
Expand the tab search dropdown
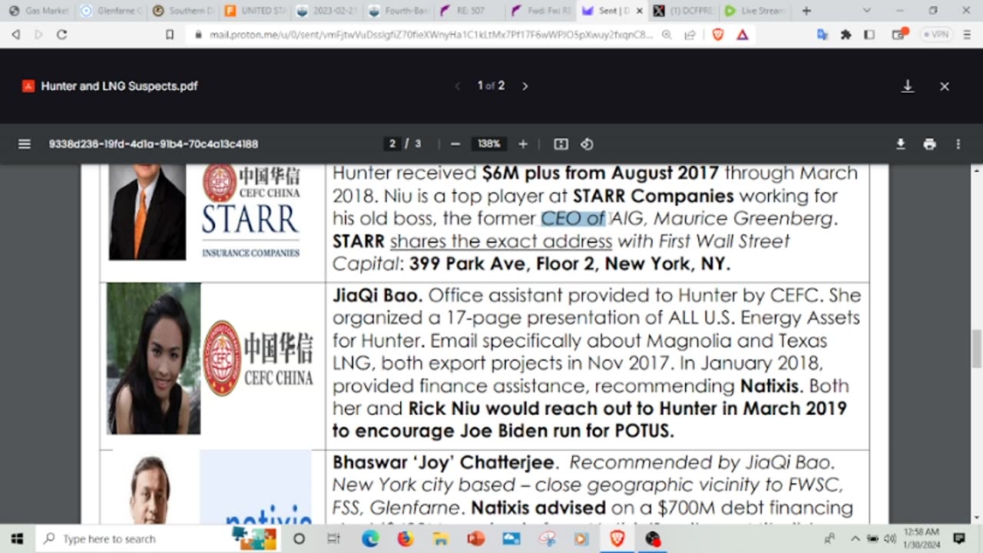pos(867,11)
